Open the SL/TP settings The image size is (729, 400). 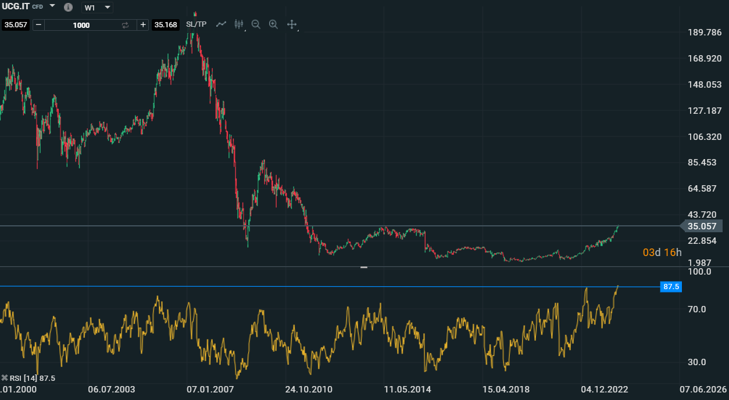click(196, 24)
